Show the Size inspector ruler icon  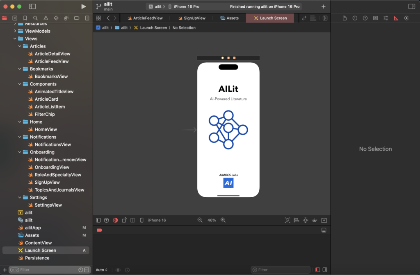396,18
